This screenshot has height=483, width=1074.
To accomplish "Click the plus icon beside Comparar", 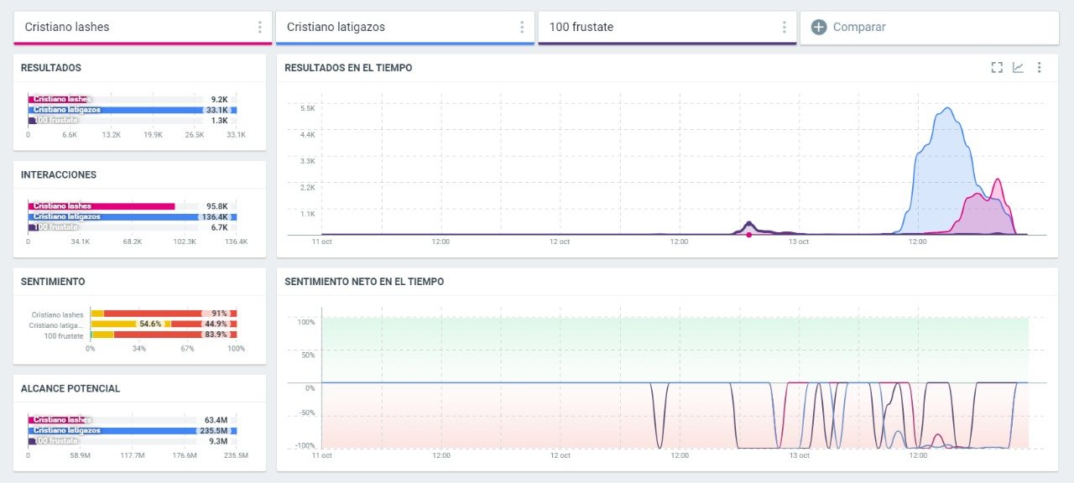I will pyautogui.click(x=819, y=27).
